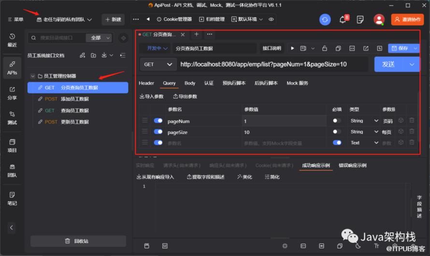
Task: Open the 回收站 recycle bin
Action: 78,241
